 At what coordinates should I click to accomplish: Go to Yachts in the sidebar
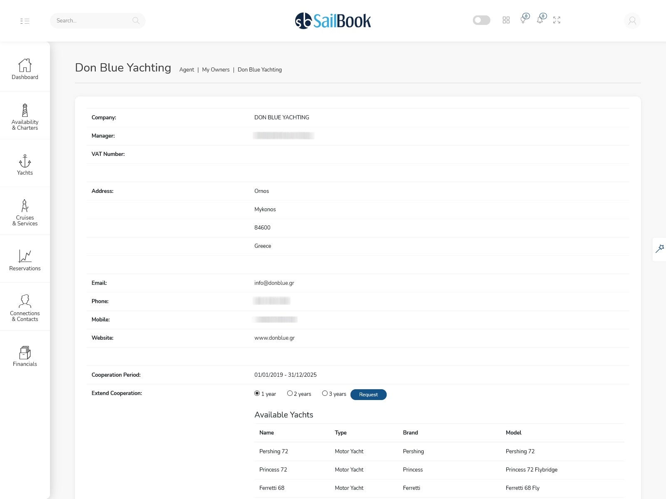[25, 165]
